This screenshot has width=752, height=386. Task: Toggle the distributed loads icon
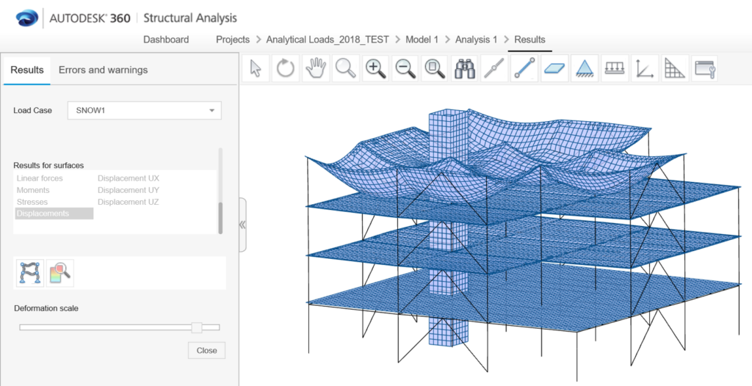614,69
